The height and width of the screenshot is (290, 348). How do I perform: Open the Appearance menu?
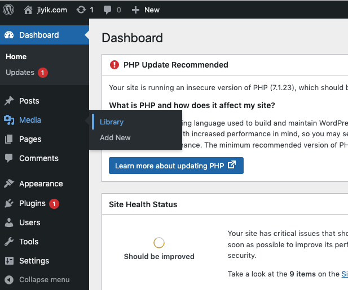tap(41, 184)
